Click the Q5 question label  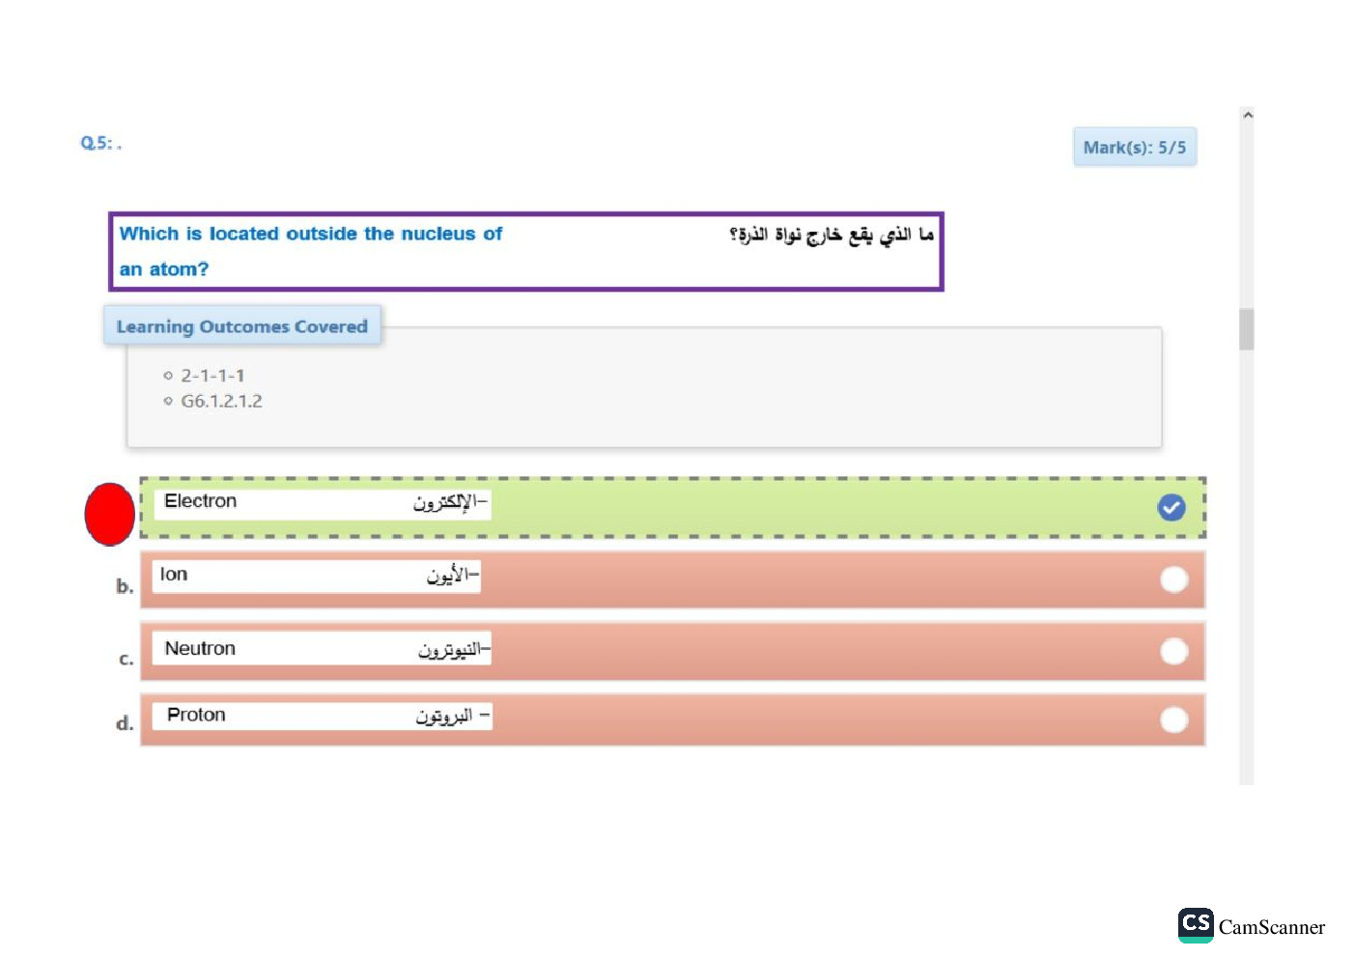(100, 143)
